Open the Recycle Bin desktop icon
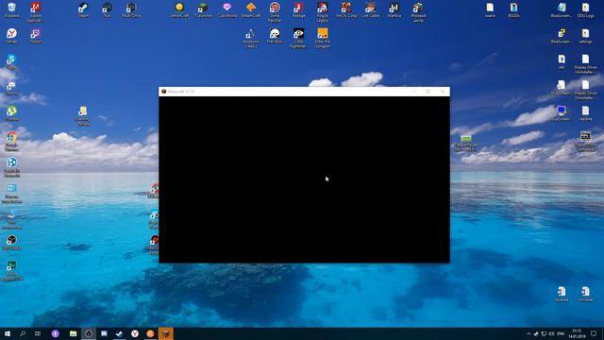 (11, 10)
